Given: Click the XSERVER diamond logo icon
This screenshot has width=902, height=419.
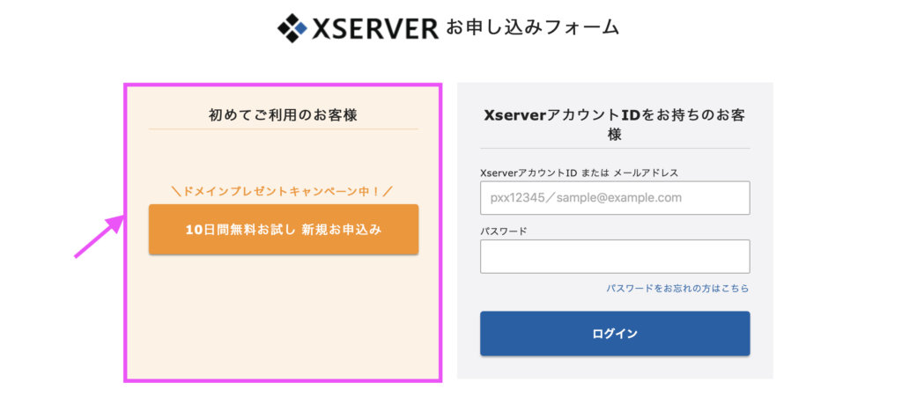Looking at the screenshot, I should coord(293,27).
